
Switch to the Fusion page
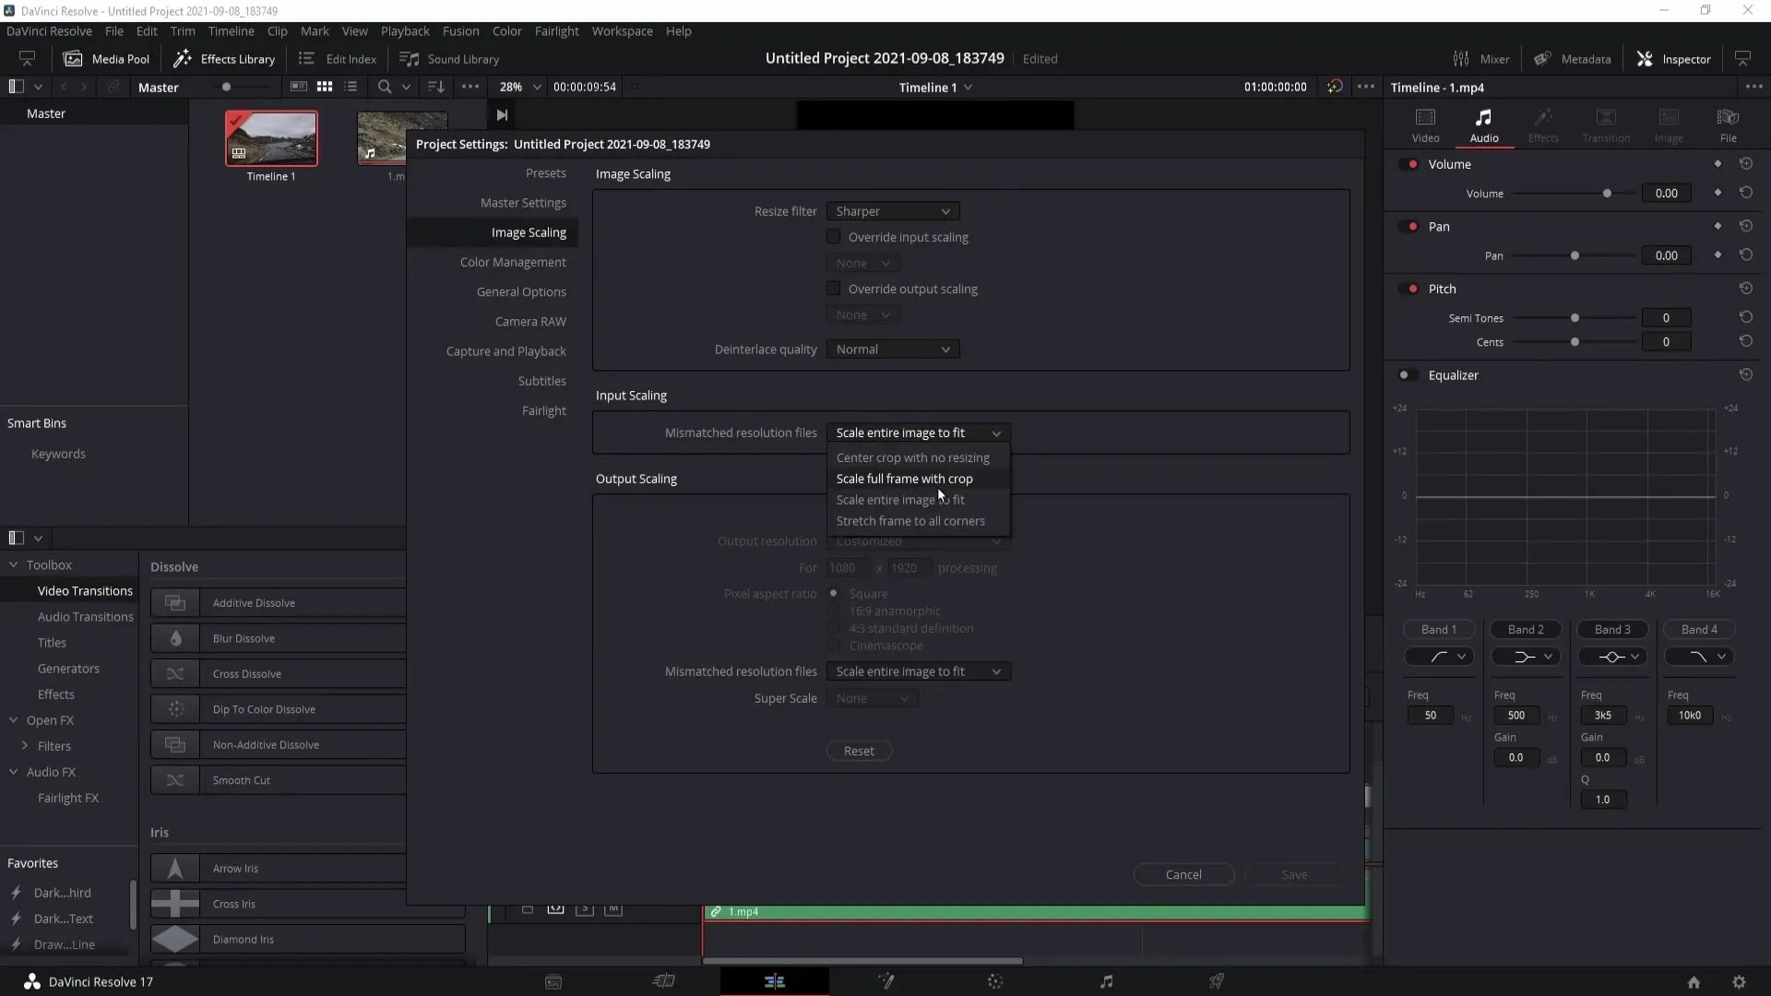click(885, 981)
